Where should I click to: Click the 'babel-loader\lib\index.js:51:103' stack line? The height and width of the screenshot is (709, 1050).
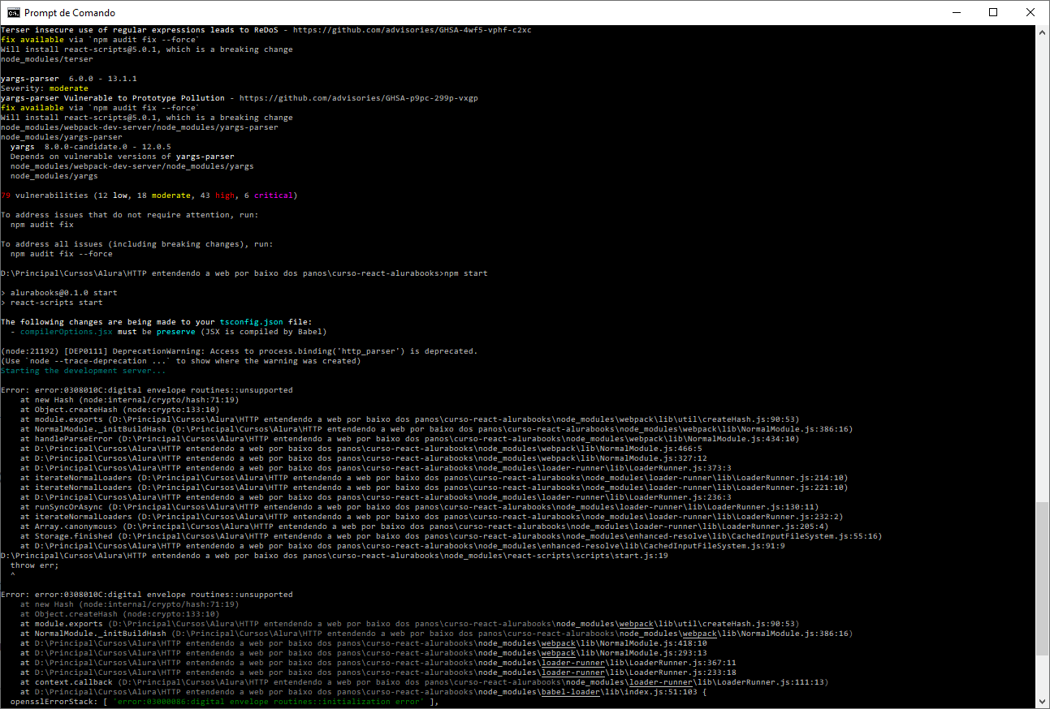tap(364, 692)
